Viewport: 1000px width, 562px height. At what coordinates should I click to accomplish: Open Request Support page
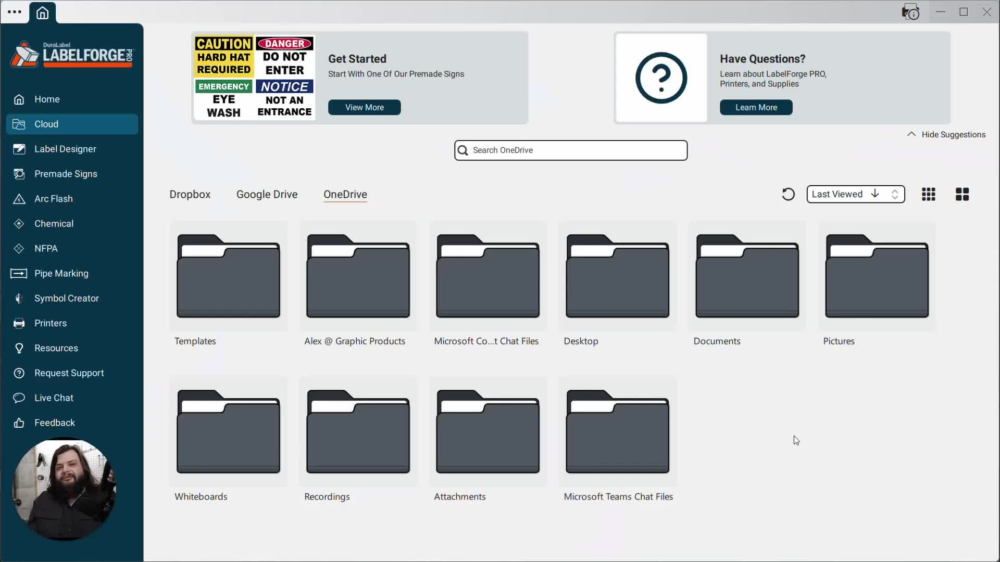[x=72, y=373]
